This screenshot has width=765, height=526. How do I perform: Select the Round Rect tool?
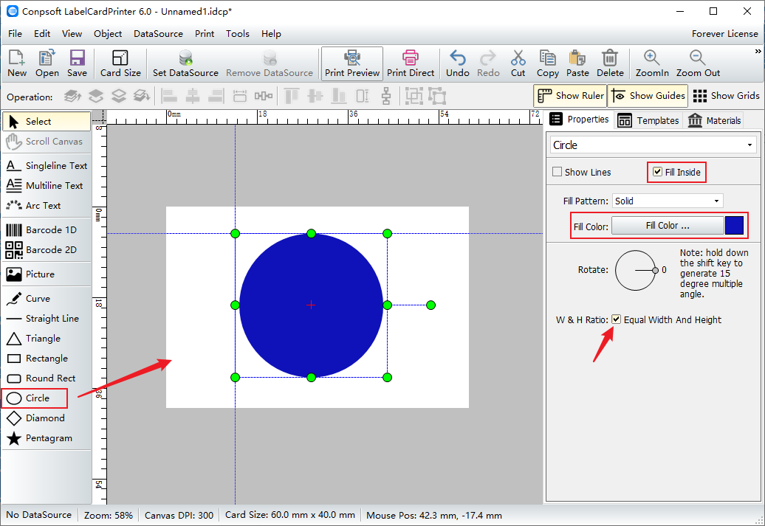[x=47, y=378]
